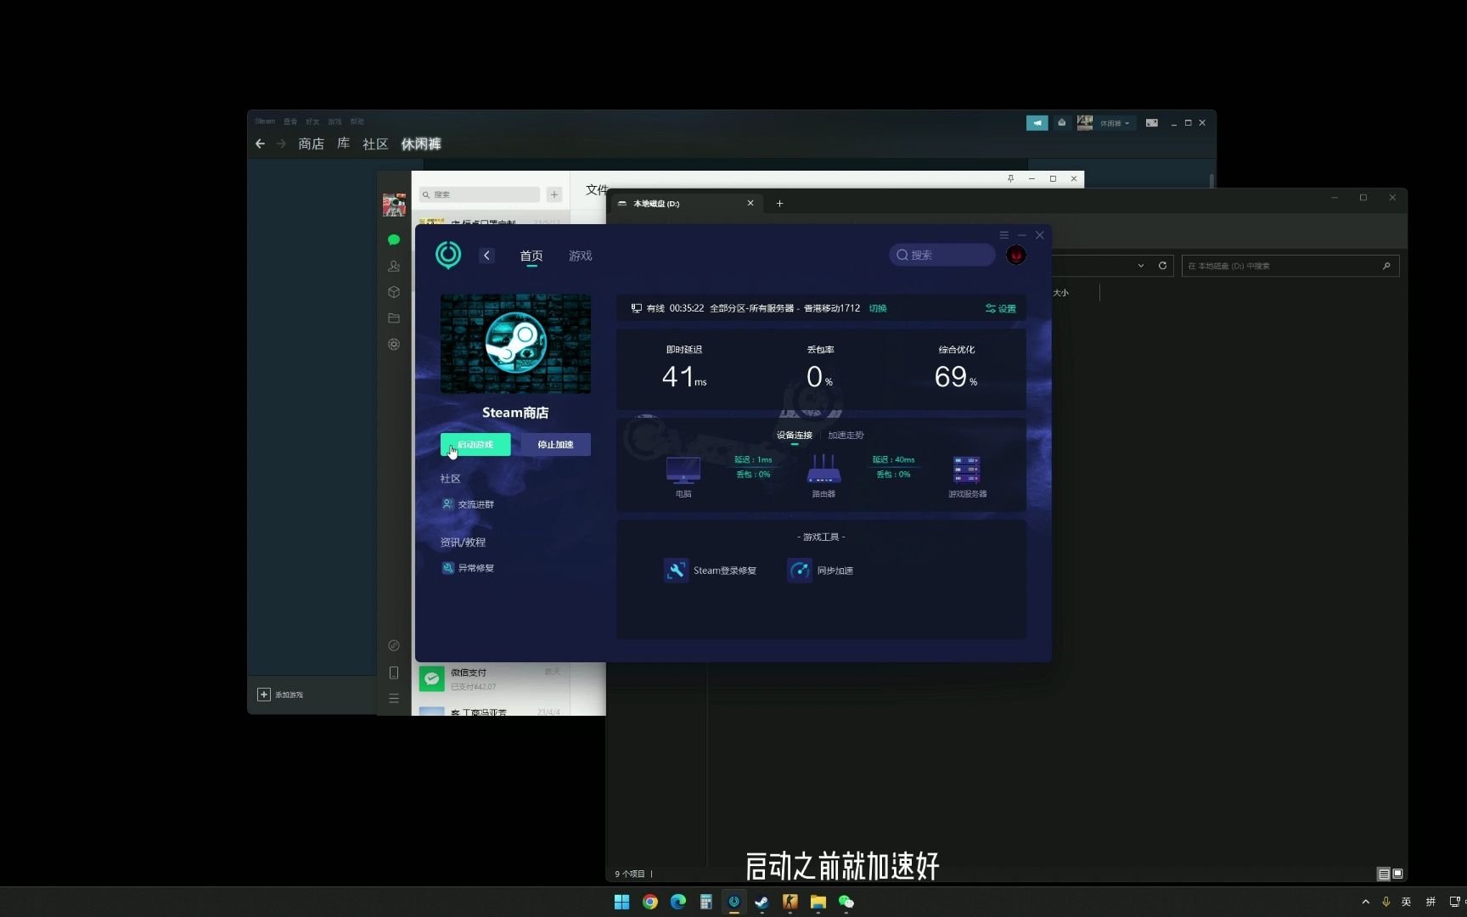Open the WeChat moments aperture icon
The width and height of the screenshot is (1467, 917).
coord(394,345)
